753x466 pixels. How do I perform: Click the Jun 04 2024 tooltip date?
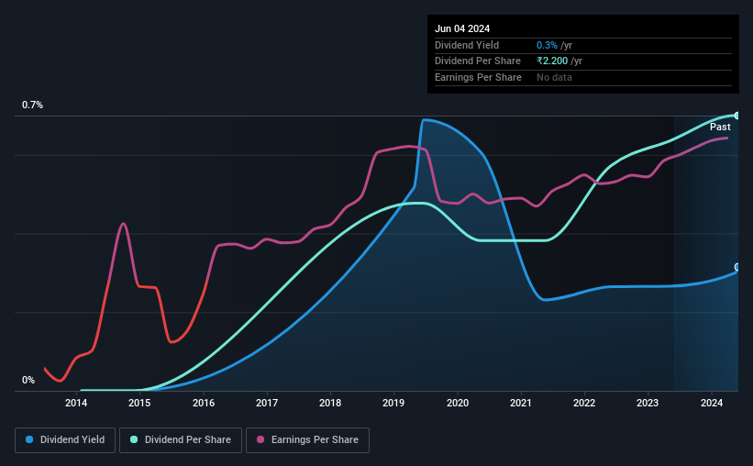462,28
